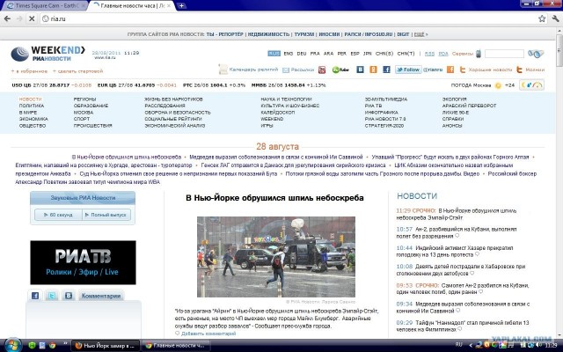Select the Twitter tab in comments widget

coord(52,296)
